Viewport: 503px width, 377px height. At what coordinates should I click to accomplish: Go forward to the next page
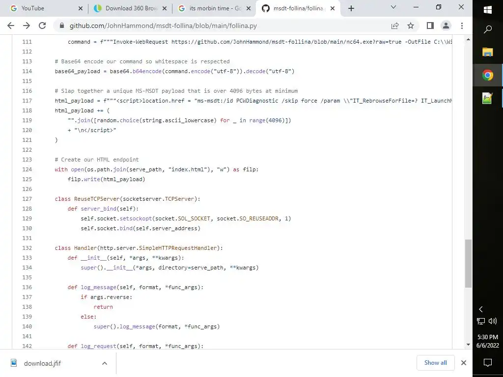(x=27, y=26)
